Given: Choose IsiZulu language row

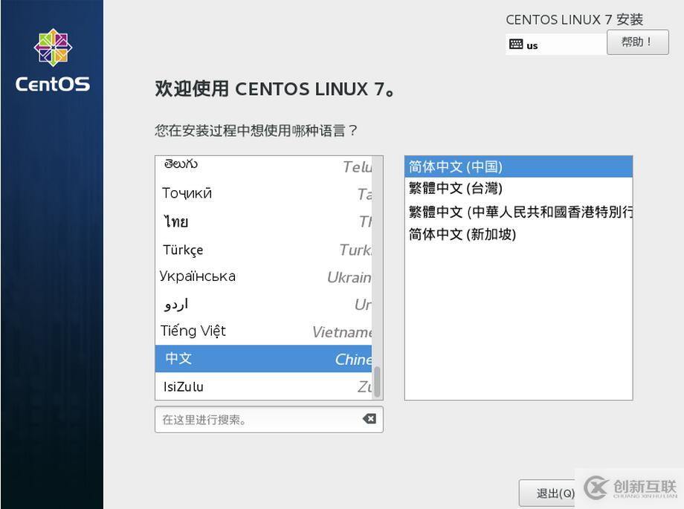Looking at the screenshot, I should click(x=263, y=386).
